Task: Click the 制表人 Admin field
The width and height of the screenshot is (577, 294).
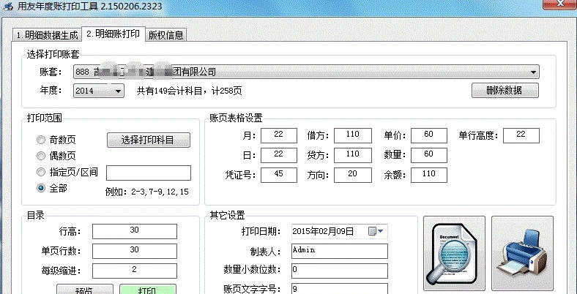Action: click(339, 252)
